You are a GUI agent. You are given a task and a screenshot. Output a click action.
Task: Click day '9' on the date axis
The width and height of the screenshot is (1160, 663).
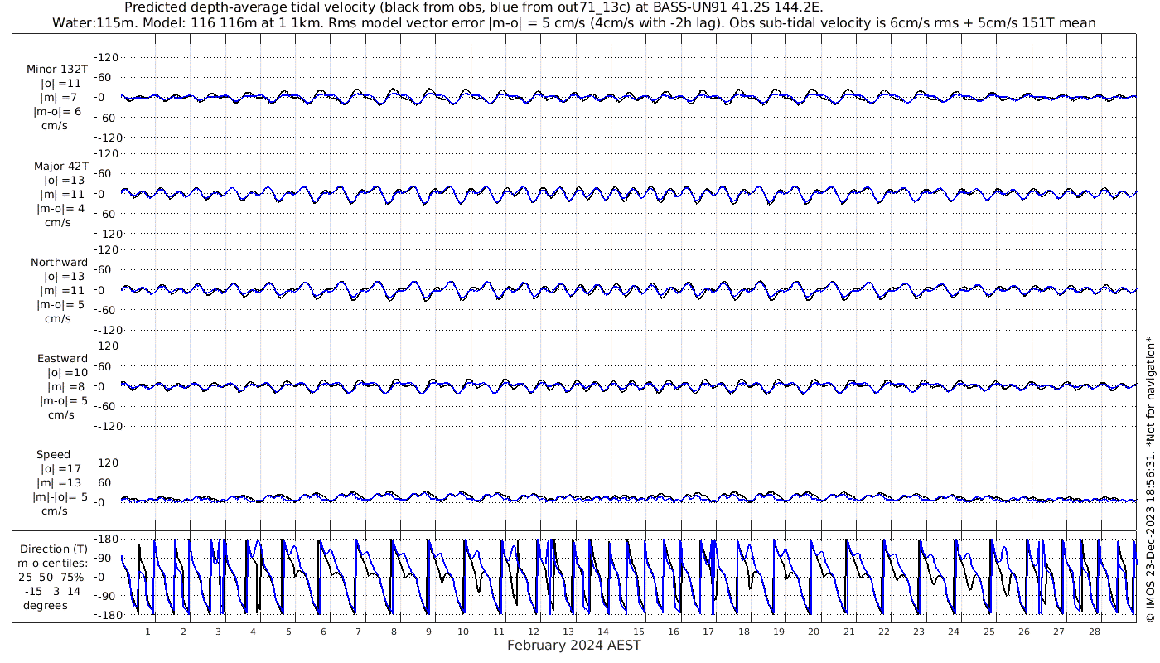coord(428,632)
